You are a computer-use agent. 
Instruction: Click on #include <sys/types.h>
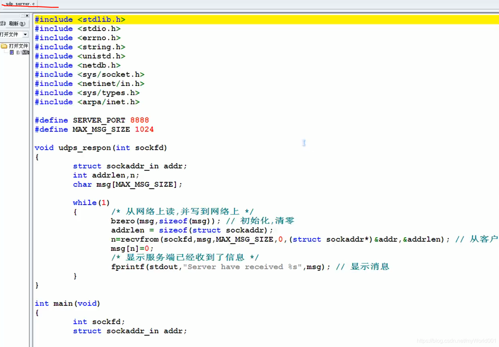[x=87, y=93]
